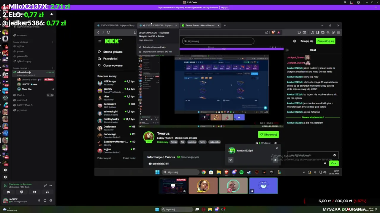The width and height of the screenshot is (380, 213).
Task: Open Discord discover servers compass icon
Action: click(5, 177)
